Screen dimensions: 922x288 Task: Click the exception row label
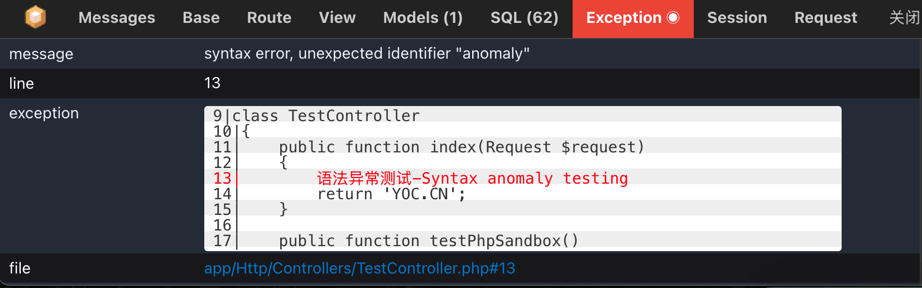point(44,113)
